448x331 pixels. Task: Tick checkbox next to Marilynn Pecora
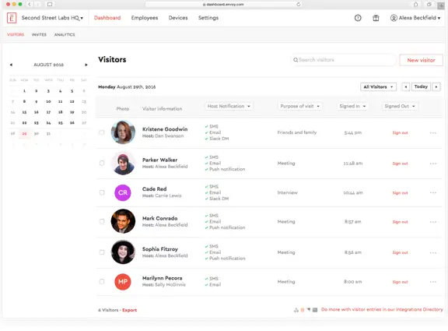point(102,282)
